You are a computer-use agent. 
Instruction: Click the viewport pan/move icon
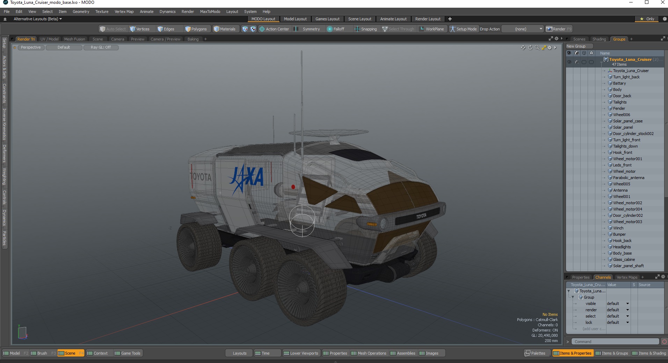coord(523,48)
